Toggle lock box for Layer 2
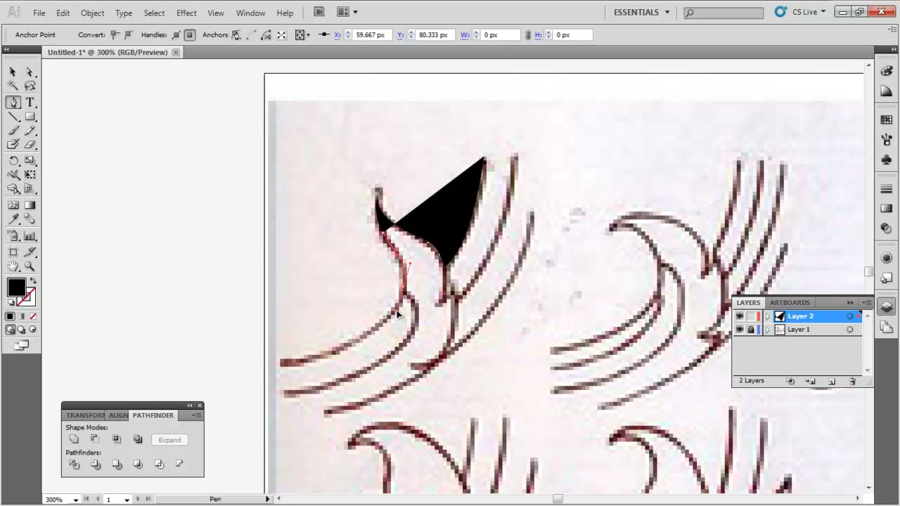900x506 pixels. (x=751, y=316)
